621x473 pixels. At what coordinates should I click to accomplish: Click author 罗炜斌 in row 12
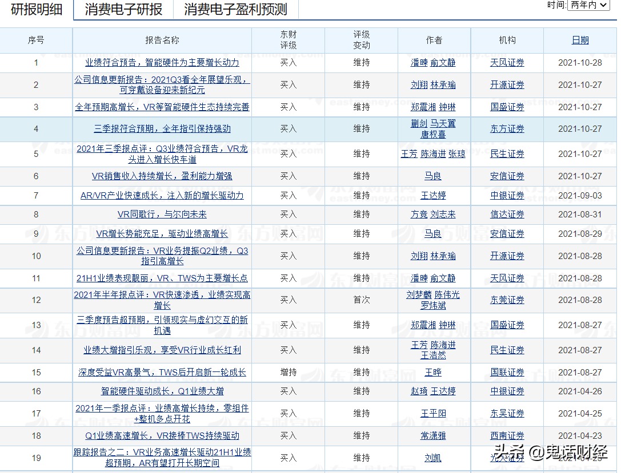point(433,306)
